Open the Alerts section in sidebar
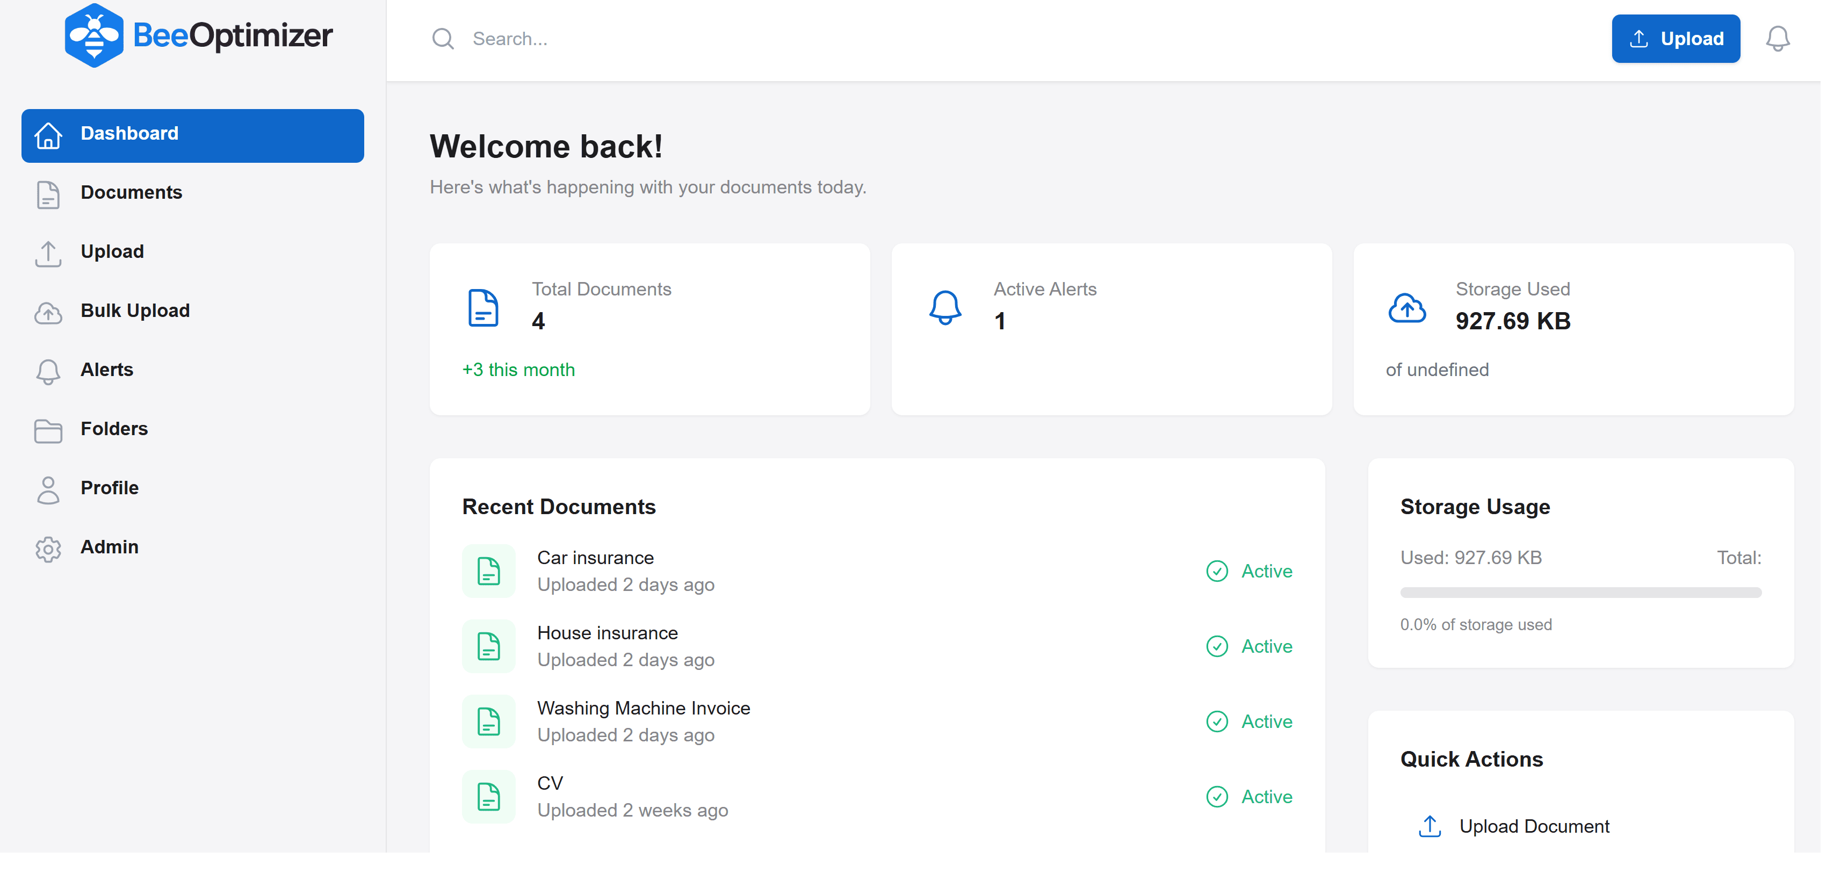 click(x=106, y=370)
